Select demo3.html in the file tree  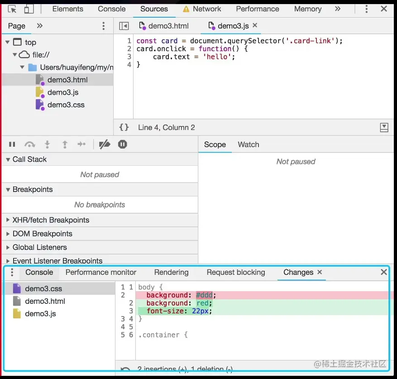coord(57,80)
